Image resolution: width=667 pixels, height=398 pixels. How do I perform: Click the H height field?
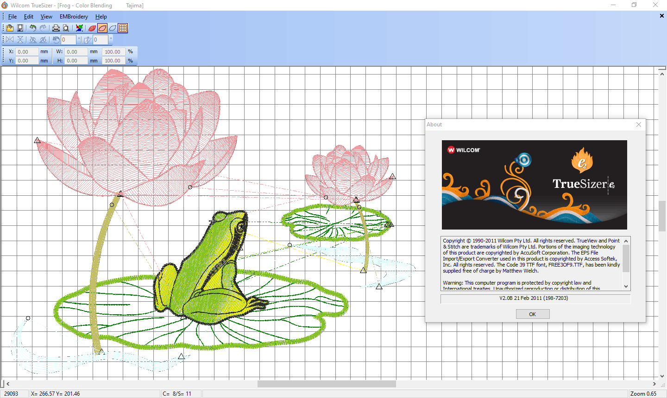76,61
